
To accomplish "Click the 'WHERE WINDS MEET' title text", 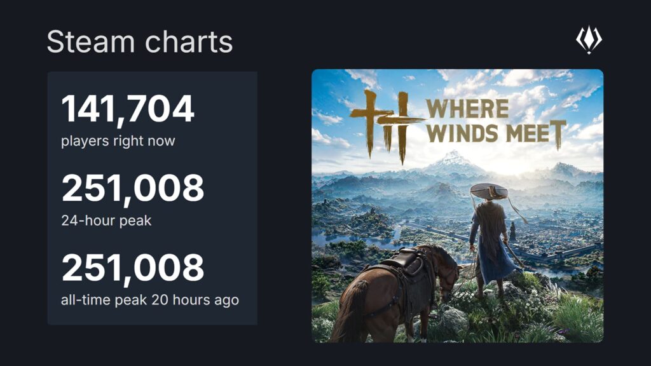I will tap(496, 121).
